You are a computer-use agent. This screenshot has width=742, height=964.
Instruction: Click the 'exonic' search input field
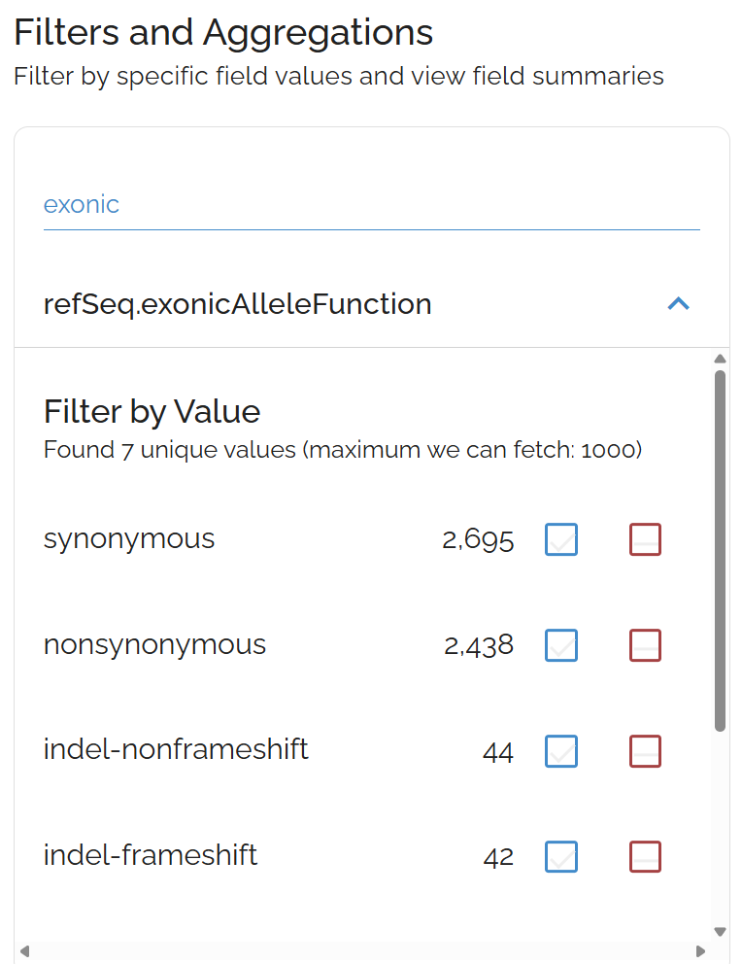click(x=371, y=205)
